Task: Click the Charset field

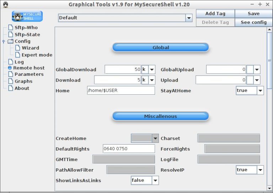Action: point(229,138)
